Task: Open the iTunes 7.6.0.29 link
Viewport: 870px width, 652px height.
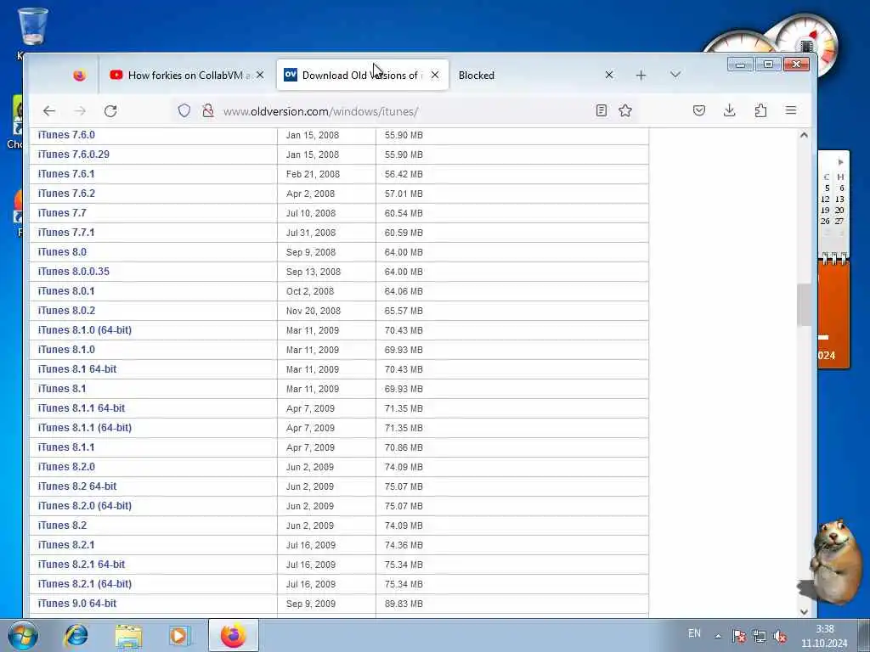Action: point(73,155)
